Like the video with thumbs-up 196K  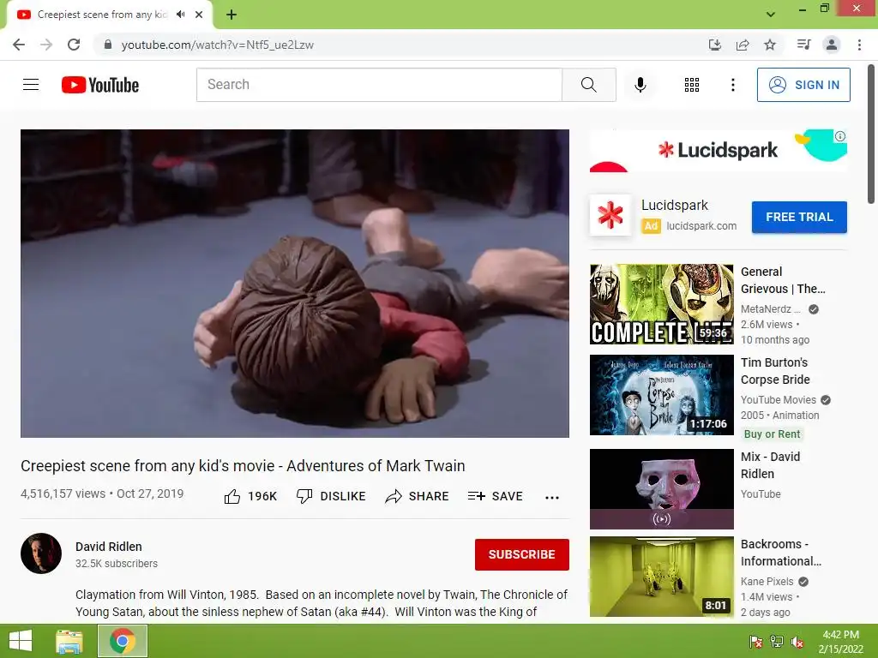[250, 496]
